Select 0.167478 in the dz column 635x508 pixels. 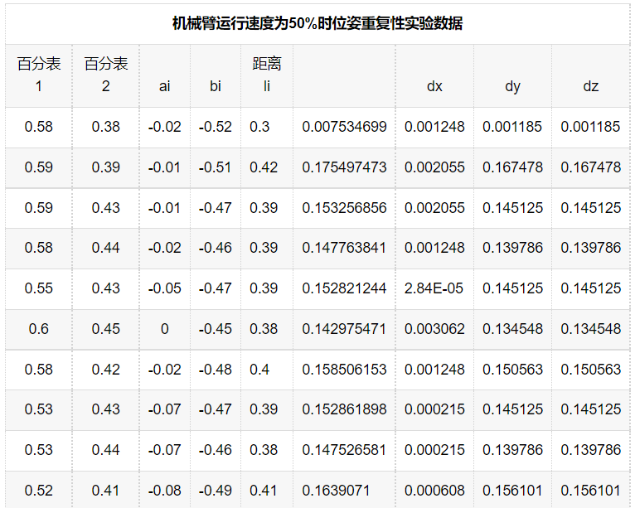591,167
